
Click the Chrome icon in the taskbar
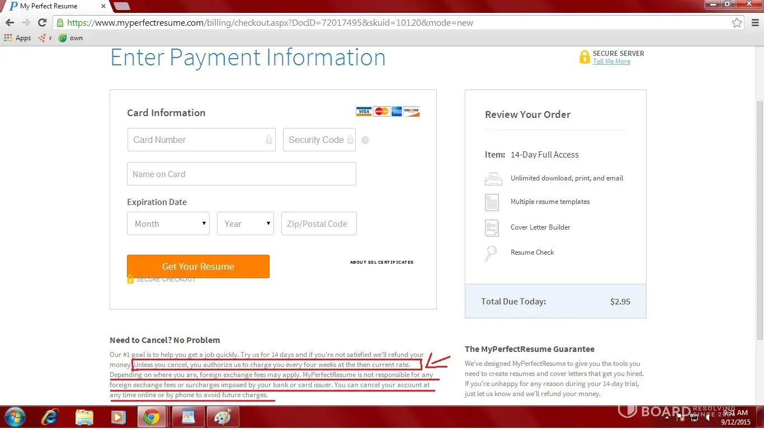(x=152, y=417)
